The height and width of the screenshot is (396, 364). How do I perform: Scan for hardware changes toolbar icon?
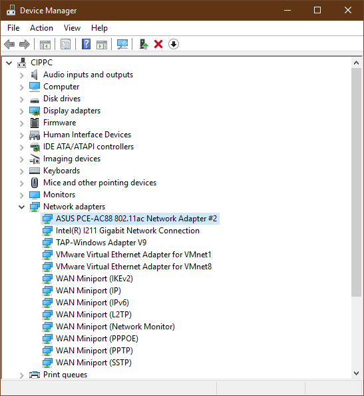pos(122,45)
